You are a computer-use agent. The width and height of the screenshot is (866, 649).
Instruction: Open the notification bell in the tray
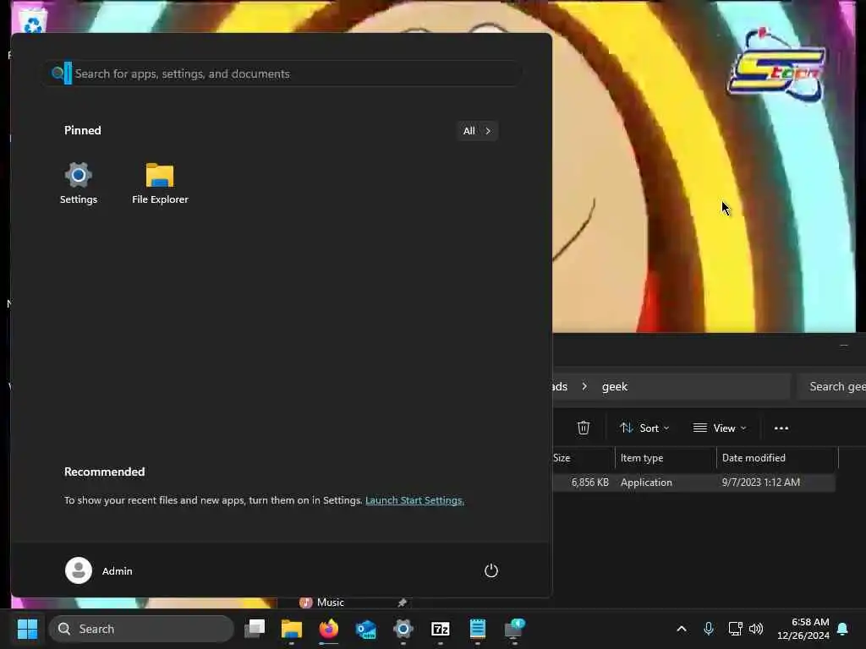coord(843,629)
